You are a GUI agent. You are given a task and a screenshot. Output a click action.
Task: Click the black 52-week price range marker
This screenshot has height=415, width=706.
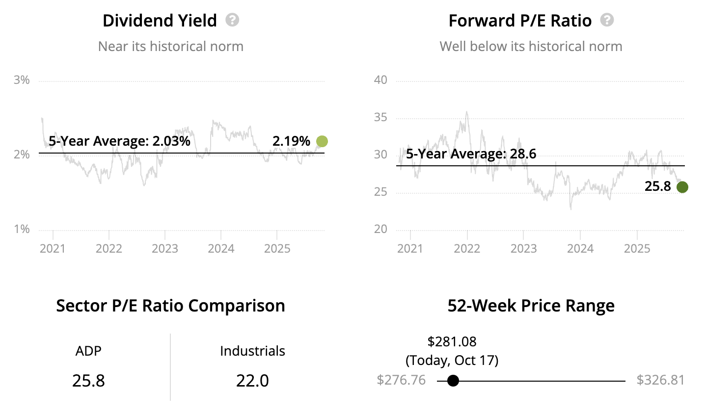453,381
